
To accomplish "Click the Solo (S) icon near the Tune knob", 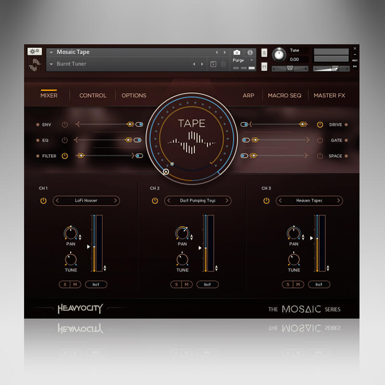I will (264, 52).
